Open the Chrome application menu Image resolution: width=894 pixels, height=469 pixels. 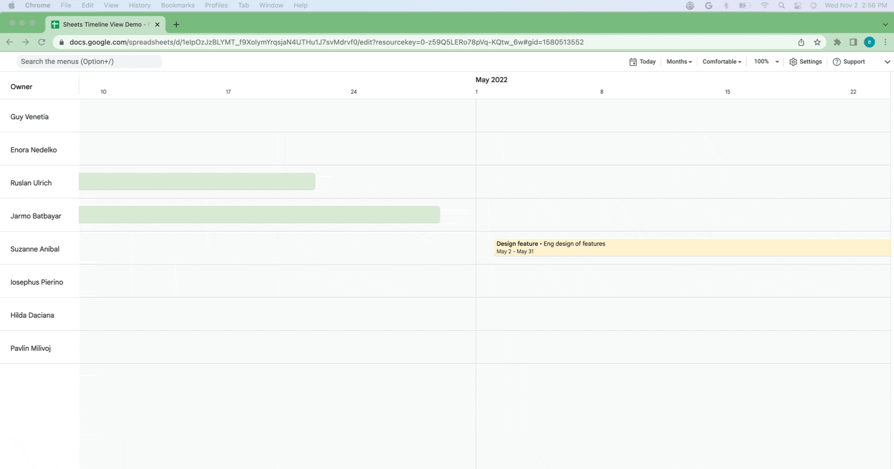[x=38, y=6]
